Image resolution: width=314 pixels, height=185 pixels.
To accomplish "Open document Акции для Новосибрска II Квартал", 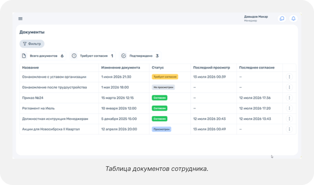I will pyautogui.click(x=51, y=129).
